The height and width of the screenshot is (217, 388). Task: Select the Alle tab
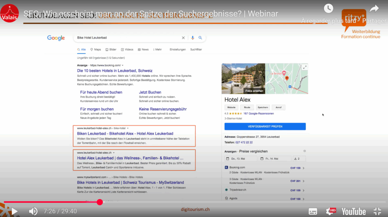pyautogui.click(x=81, y=50)
